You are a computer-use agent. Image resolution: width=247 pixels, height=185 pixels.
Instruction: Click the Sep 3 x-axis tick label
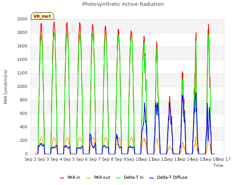pyautogui.click(x=43, y=159)
